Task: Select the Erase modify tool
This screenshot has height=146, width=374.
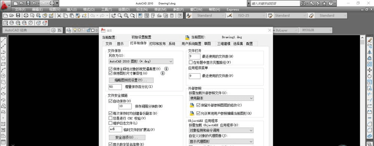Action: [x=370, y=40]
